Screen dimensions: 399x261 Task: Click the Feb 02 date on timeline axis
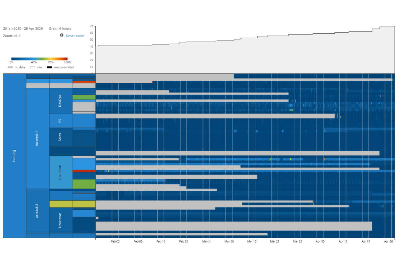coord(115,241)
